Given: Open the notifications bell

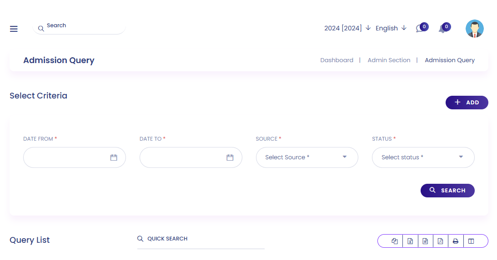Looking at the screenshot, I should tap(442, 29).
